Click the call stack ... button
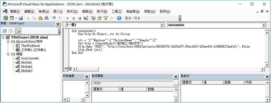Viewport: 271px width, 103px height. coord(176,83)
